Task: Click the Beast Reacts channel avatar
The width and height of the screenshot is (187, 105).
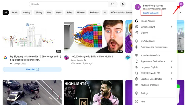Action: coord(67,58)
